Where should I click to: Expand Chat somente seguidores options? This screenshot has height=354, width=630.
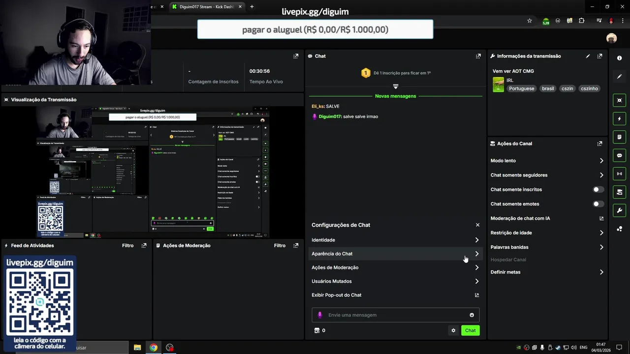[547, 175]
